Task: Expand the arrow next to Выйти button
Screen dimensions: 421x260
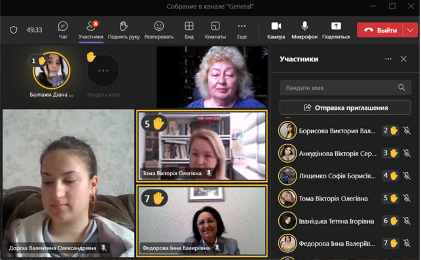Action: pos(411,30)
